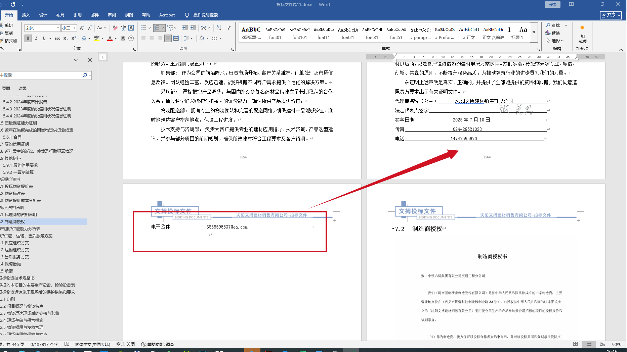Decrease paragraph indent
627x352 pixels.
(185, 28)
